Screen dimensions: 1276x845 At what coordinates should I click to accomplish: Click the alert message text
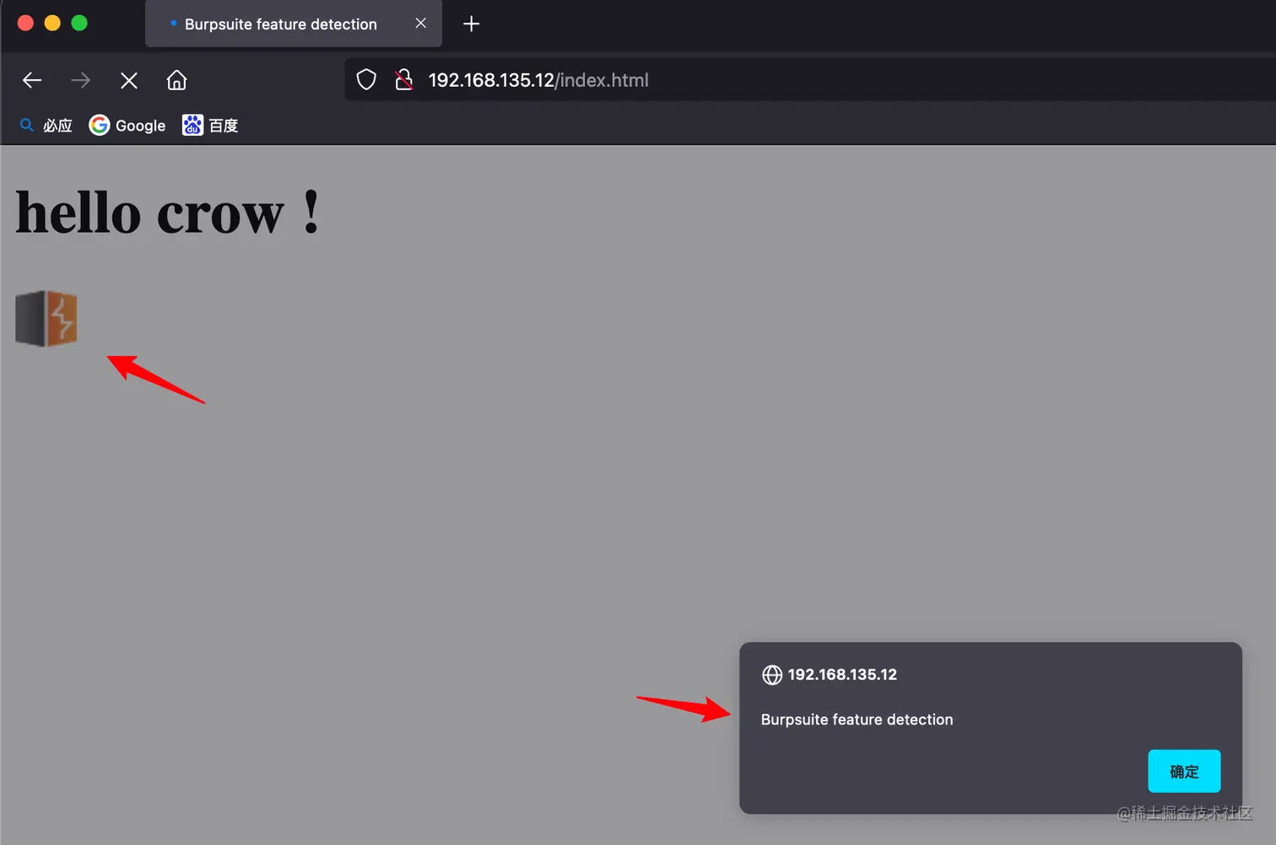pyautogui.click(x=857, y=719)
